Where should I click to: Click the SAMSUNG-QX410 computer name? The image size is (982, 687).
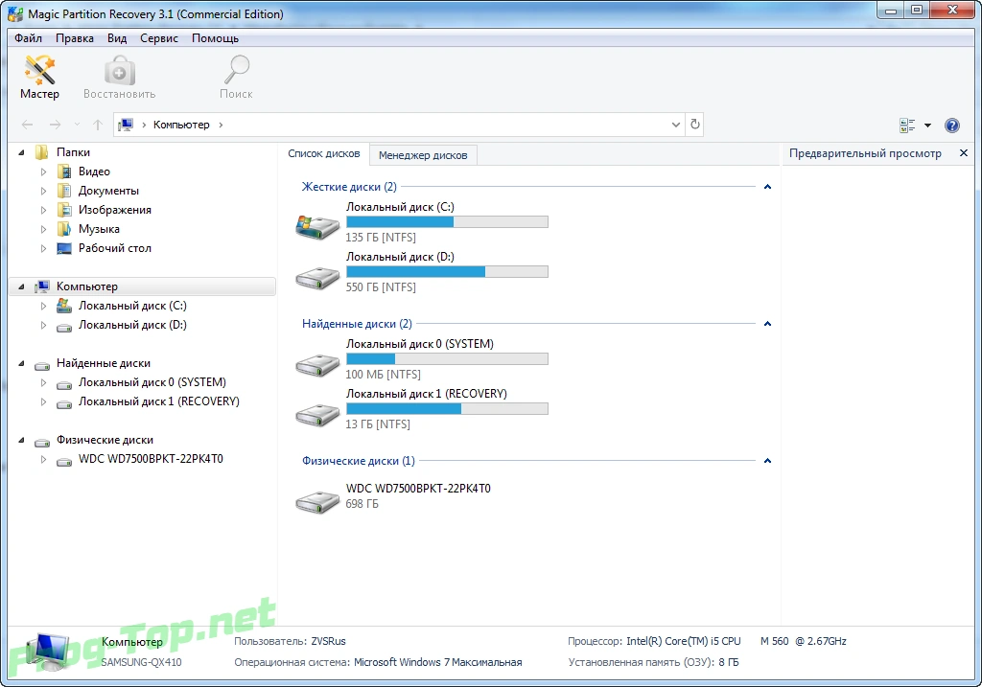[x=141, y=662]
